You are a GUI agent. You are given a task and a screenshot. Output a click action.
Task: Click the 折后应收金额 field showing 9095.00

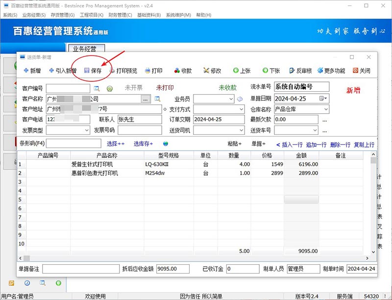pyautogui.click(x=173, y=269)
